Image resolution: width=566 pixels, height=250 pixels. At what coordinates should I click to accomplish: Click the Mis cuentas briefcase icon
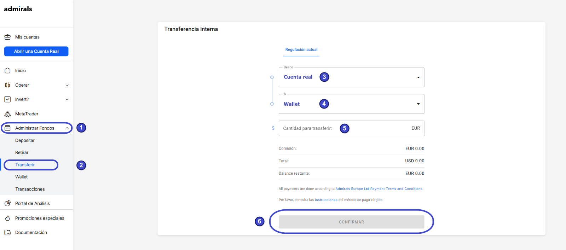pyautogui.click(x=7, y=37)
